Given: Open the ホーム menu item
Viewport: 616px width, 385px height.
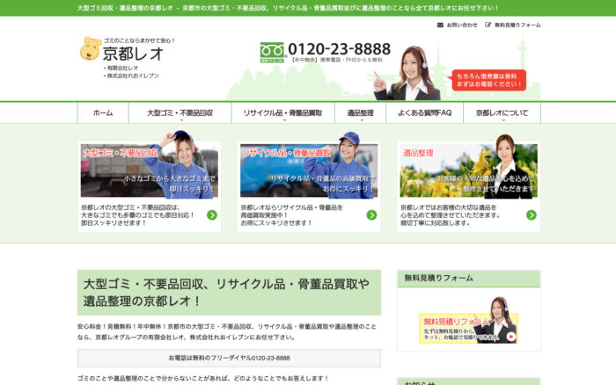Looking at the screenshot, I should (103, 113).
